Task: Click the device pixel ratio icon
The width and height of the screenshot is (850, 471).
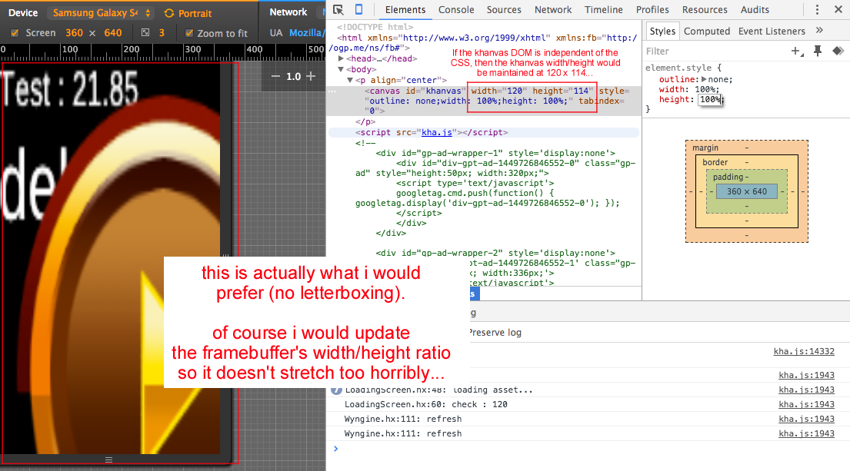Action: [145, 33]
